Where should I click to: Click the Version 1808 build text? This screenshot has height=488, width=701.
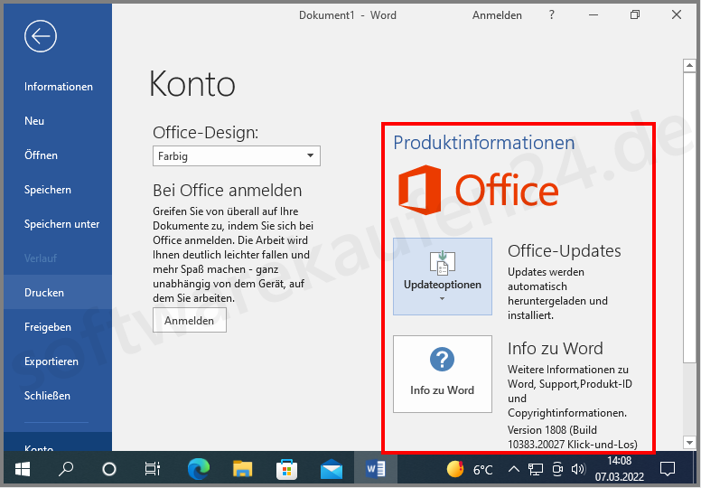[x=572, y=437]
